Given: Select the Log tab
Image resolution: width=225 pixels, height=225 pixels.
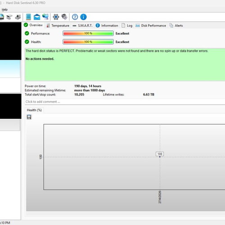Looking at the screenshot, I should click(127, 26).
